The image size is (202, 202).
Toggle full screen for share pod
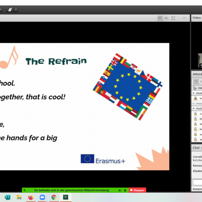pyautogui.click(x=173, y=18)
